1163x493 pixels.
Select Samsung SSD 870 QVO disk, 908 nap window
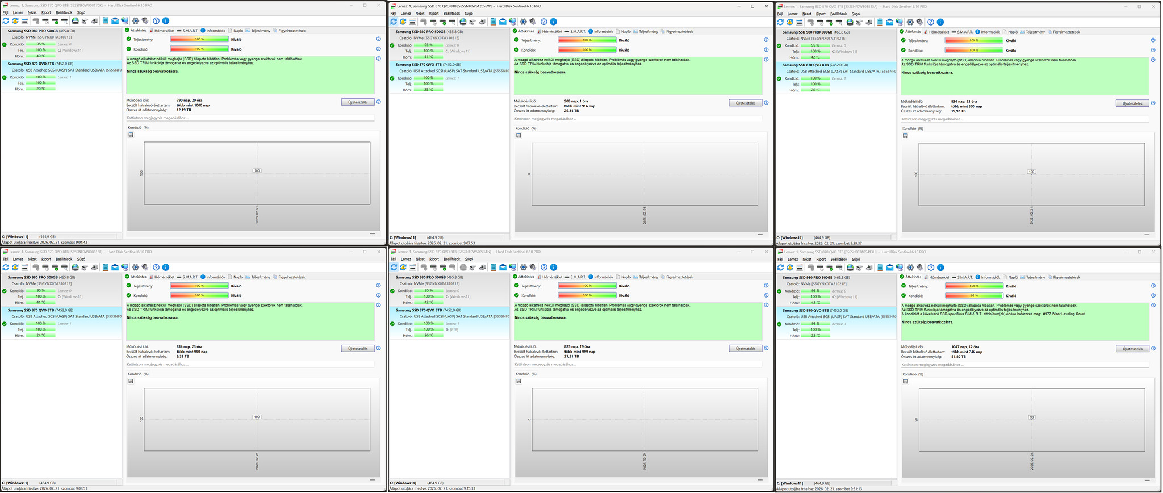coord(449,77)
